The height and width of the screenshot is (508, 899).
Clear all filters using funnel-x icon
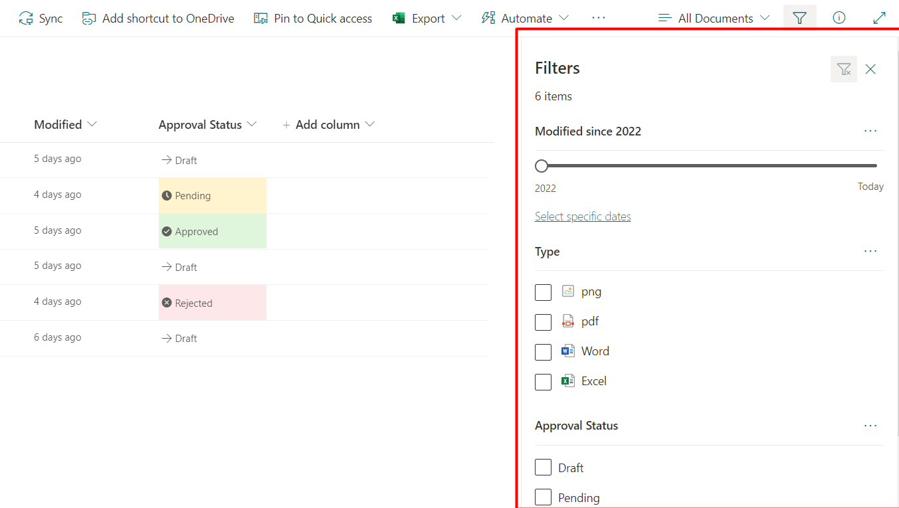point(844,69)
